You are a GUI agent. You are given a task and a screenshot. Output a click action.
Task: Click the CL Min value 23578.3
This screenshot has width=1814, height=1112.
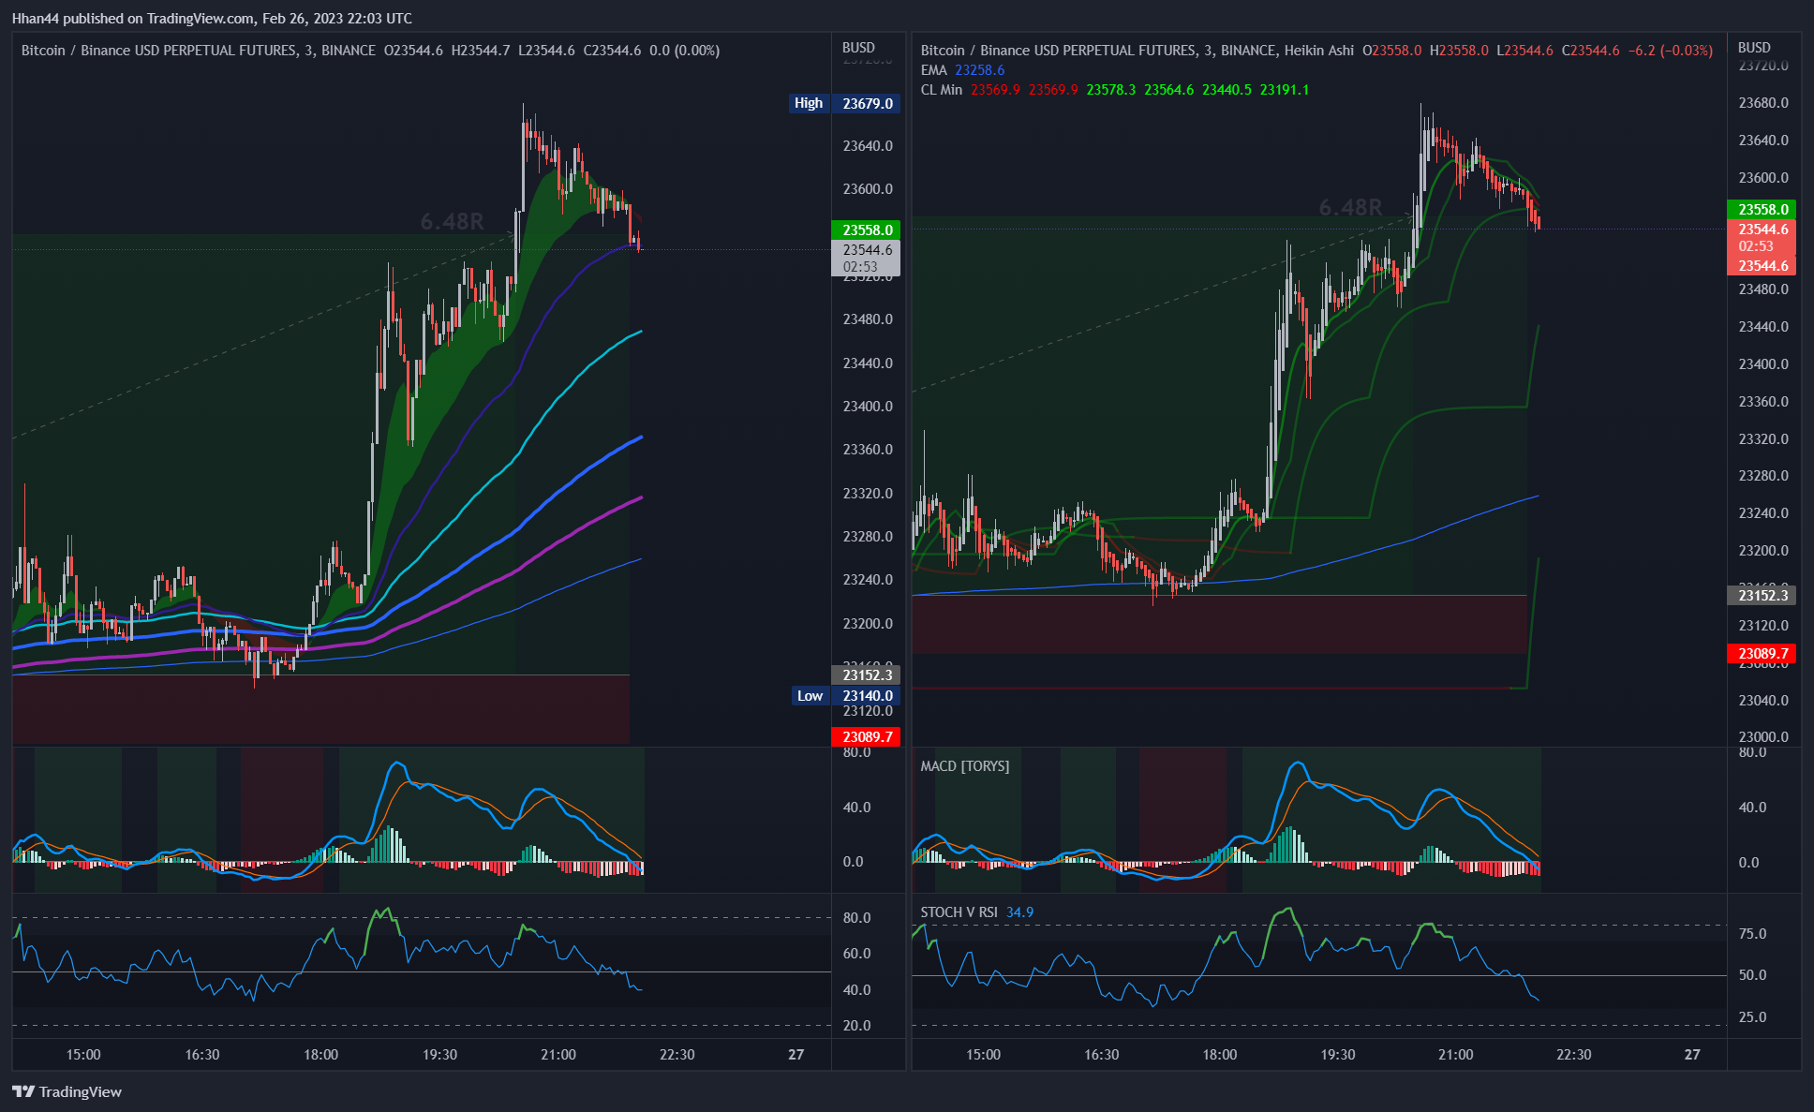point(1110,90)
